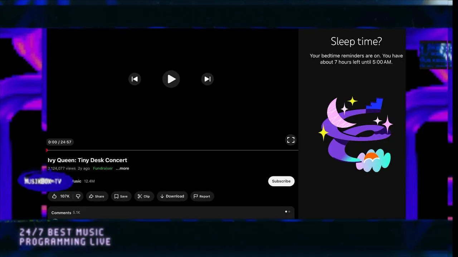Skip to the next video
Screen dimensions: 458x257
click(208, 79)
